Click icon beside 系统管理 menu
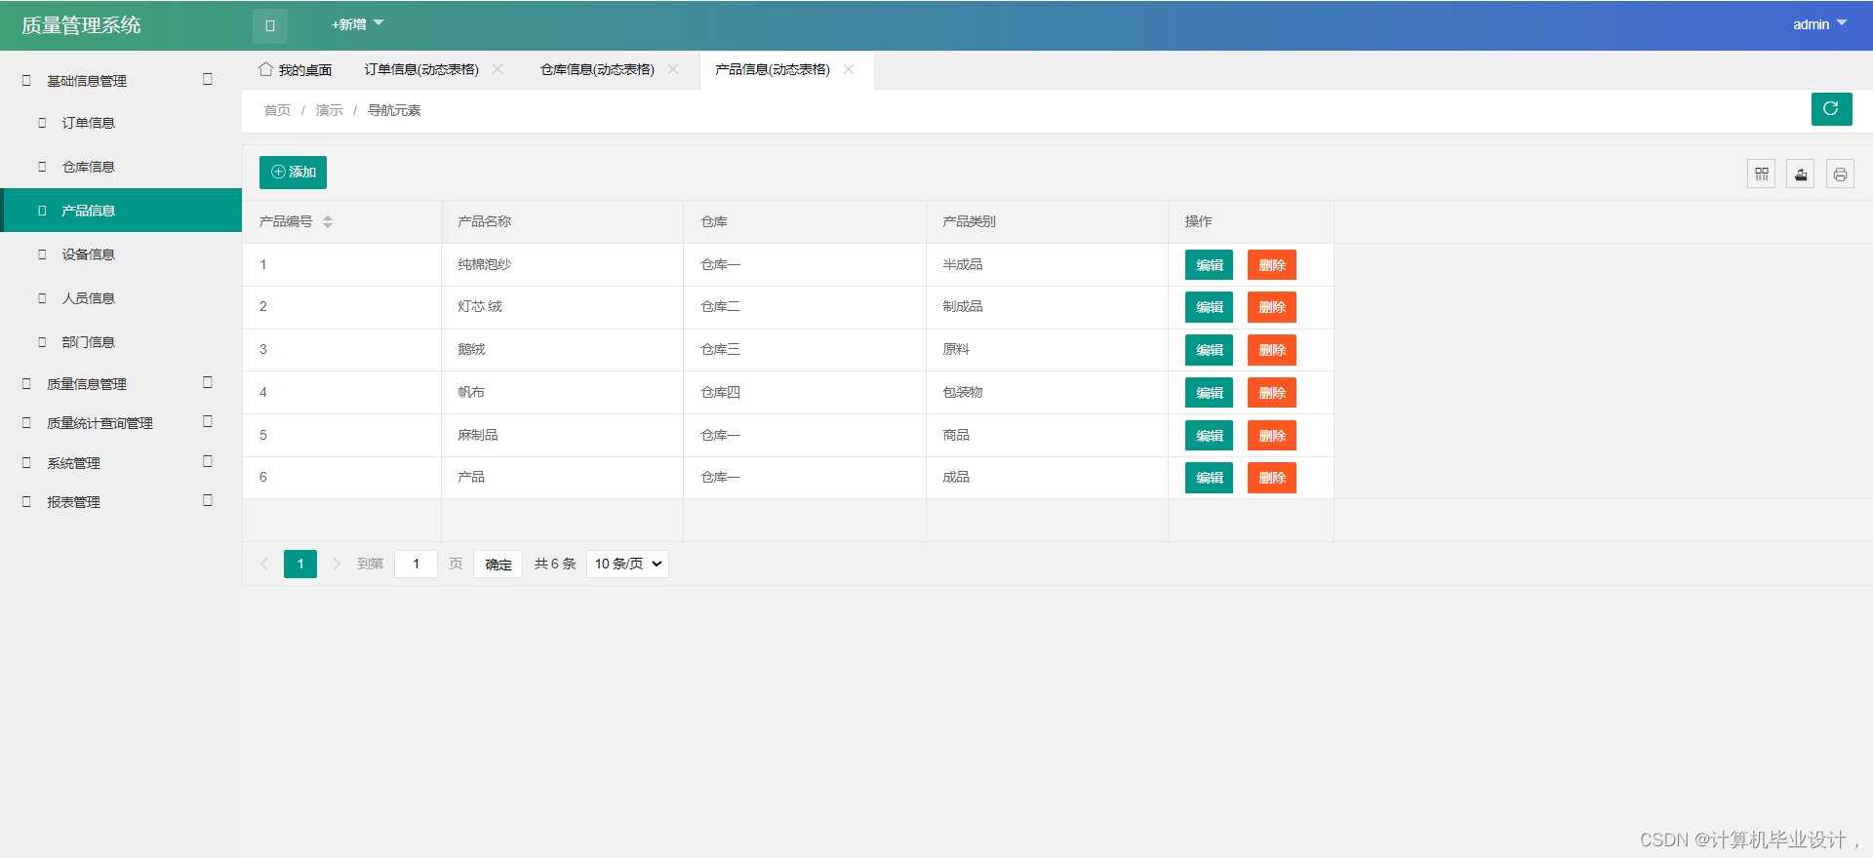Image resolution: width=1873 pixels, height=858 pixels. (26, 463)
